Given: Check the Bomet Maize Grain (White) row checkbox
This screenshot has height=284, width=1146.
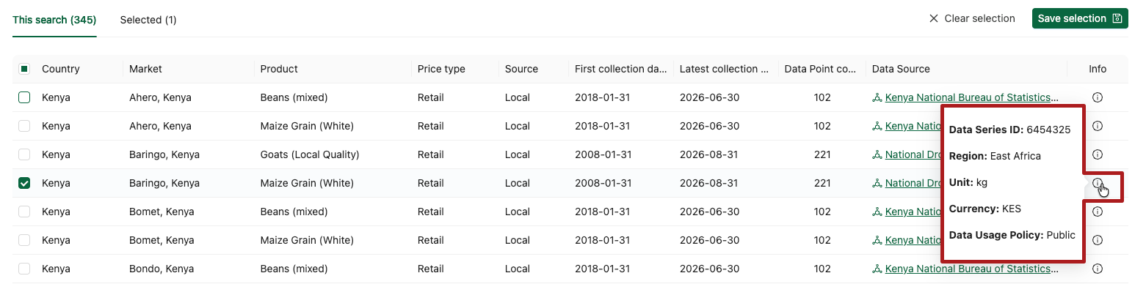Looking at the screenshot, I should tap(24, 240).
